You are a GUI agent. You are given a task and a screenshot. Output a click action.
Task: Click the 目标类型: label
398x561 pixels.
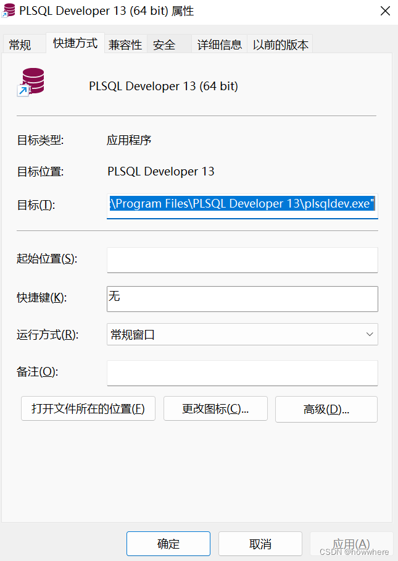click(40, 140)
